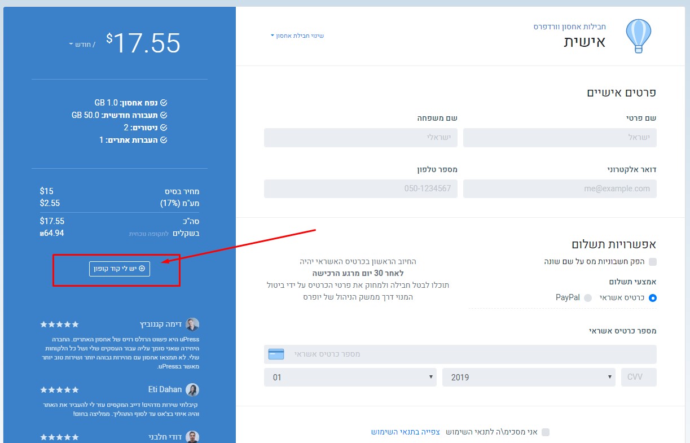Click the checkmark icon next to העברות אתרים
This screenshot has height=443, width=690.
pyautogui.click(x=164, y=140)
